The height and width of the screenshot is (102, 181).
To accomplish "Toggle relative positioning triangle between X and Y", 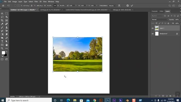I will [x=32, y=6].
